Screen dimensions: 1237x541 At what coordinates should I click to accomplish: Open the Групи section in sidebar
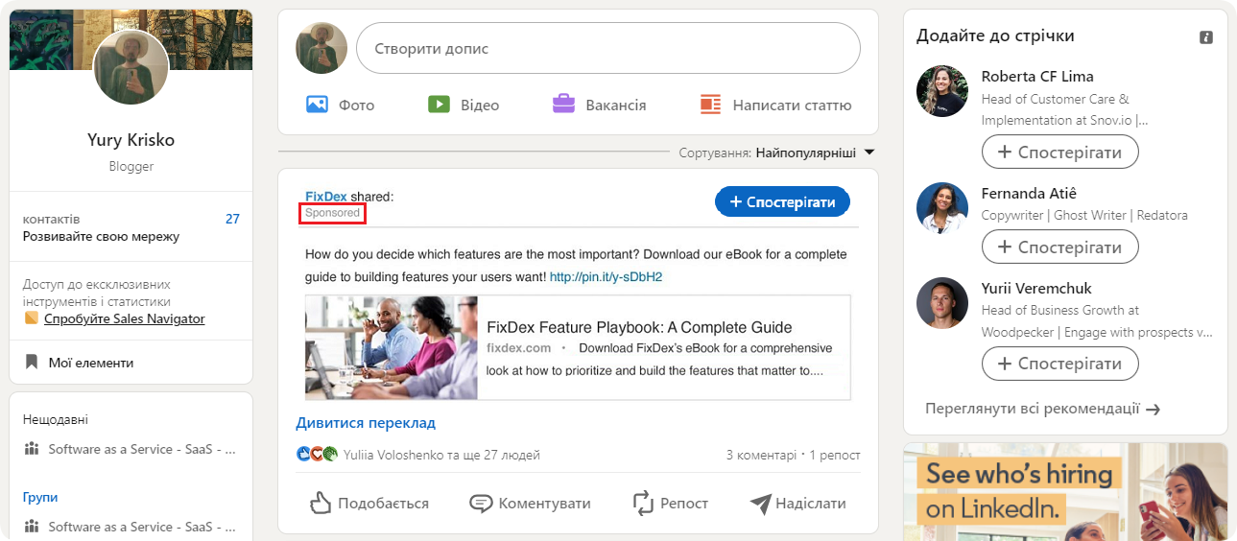[x=40, y=497]
